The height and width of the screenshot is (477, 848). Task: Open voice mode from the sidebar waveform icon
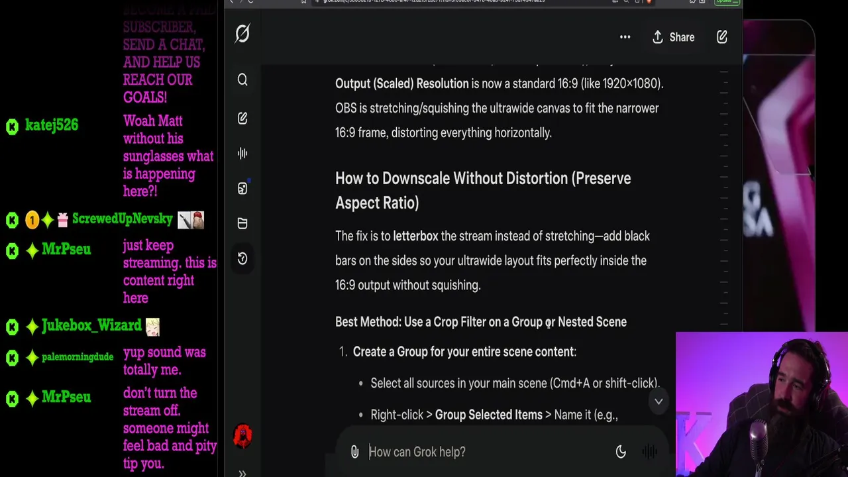[242, 153]
